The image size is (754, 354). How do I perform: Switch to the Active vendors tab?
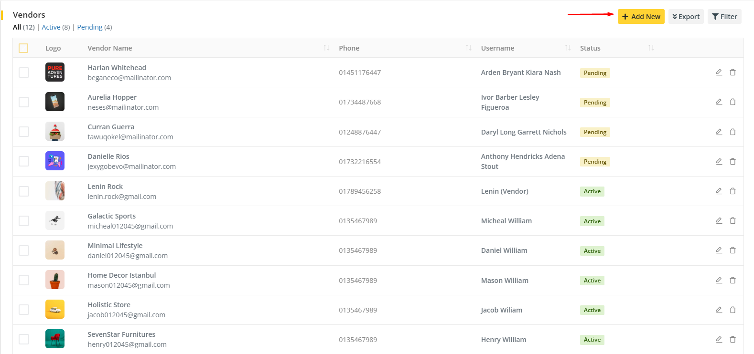(51, 27)
